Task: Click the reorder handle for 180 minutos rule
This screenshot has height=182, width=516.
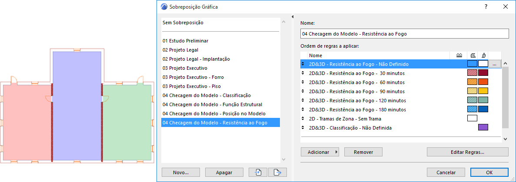Action: 303,110
